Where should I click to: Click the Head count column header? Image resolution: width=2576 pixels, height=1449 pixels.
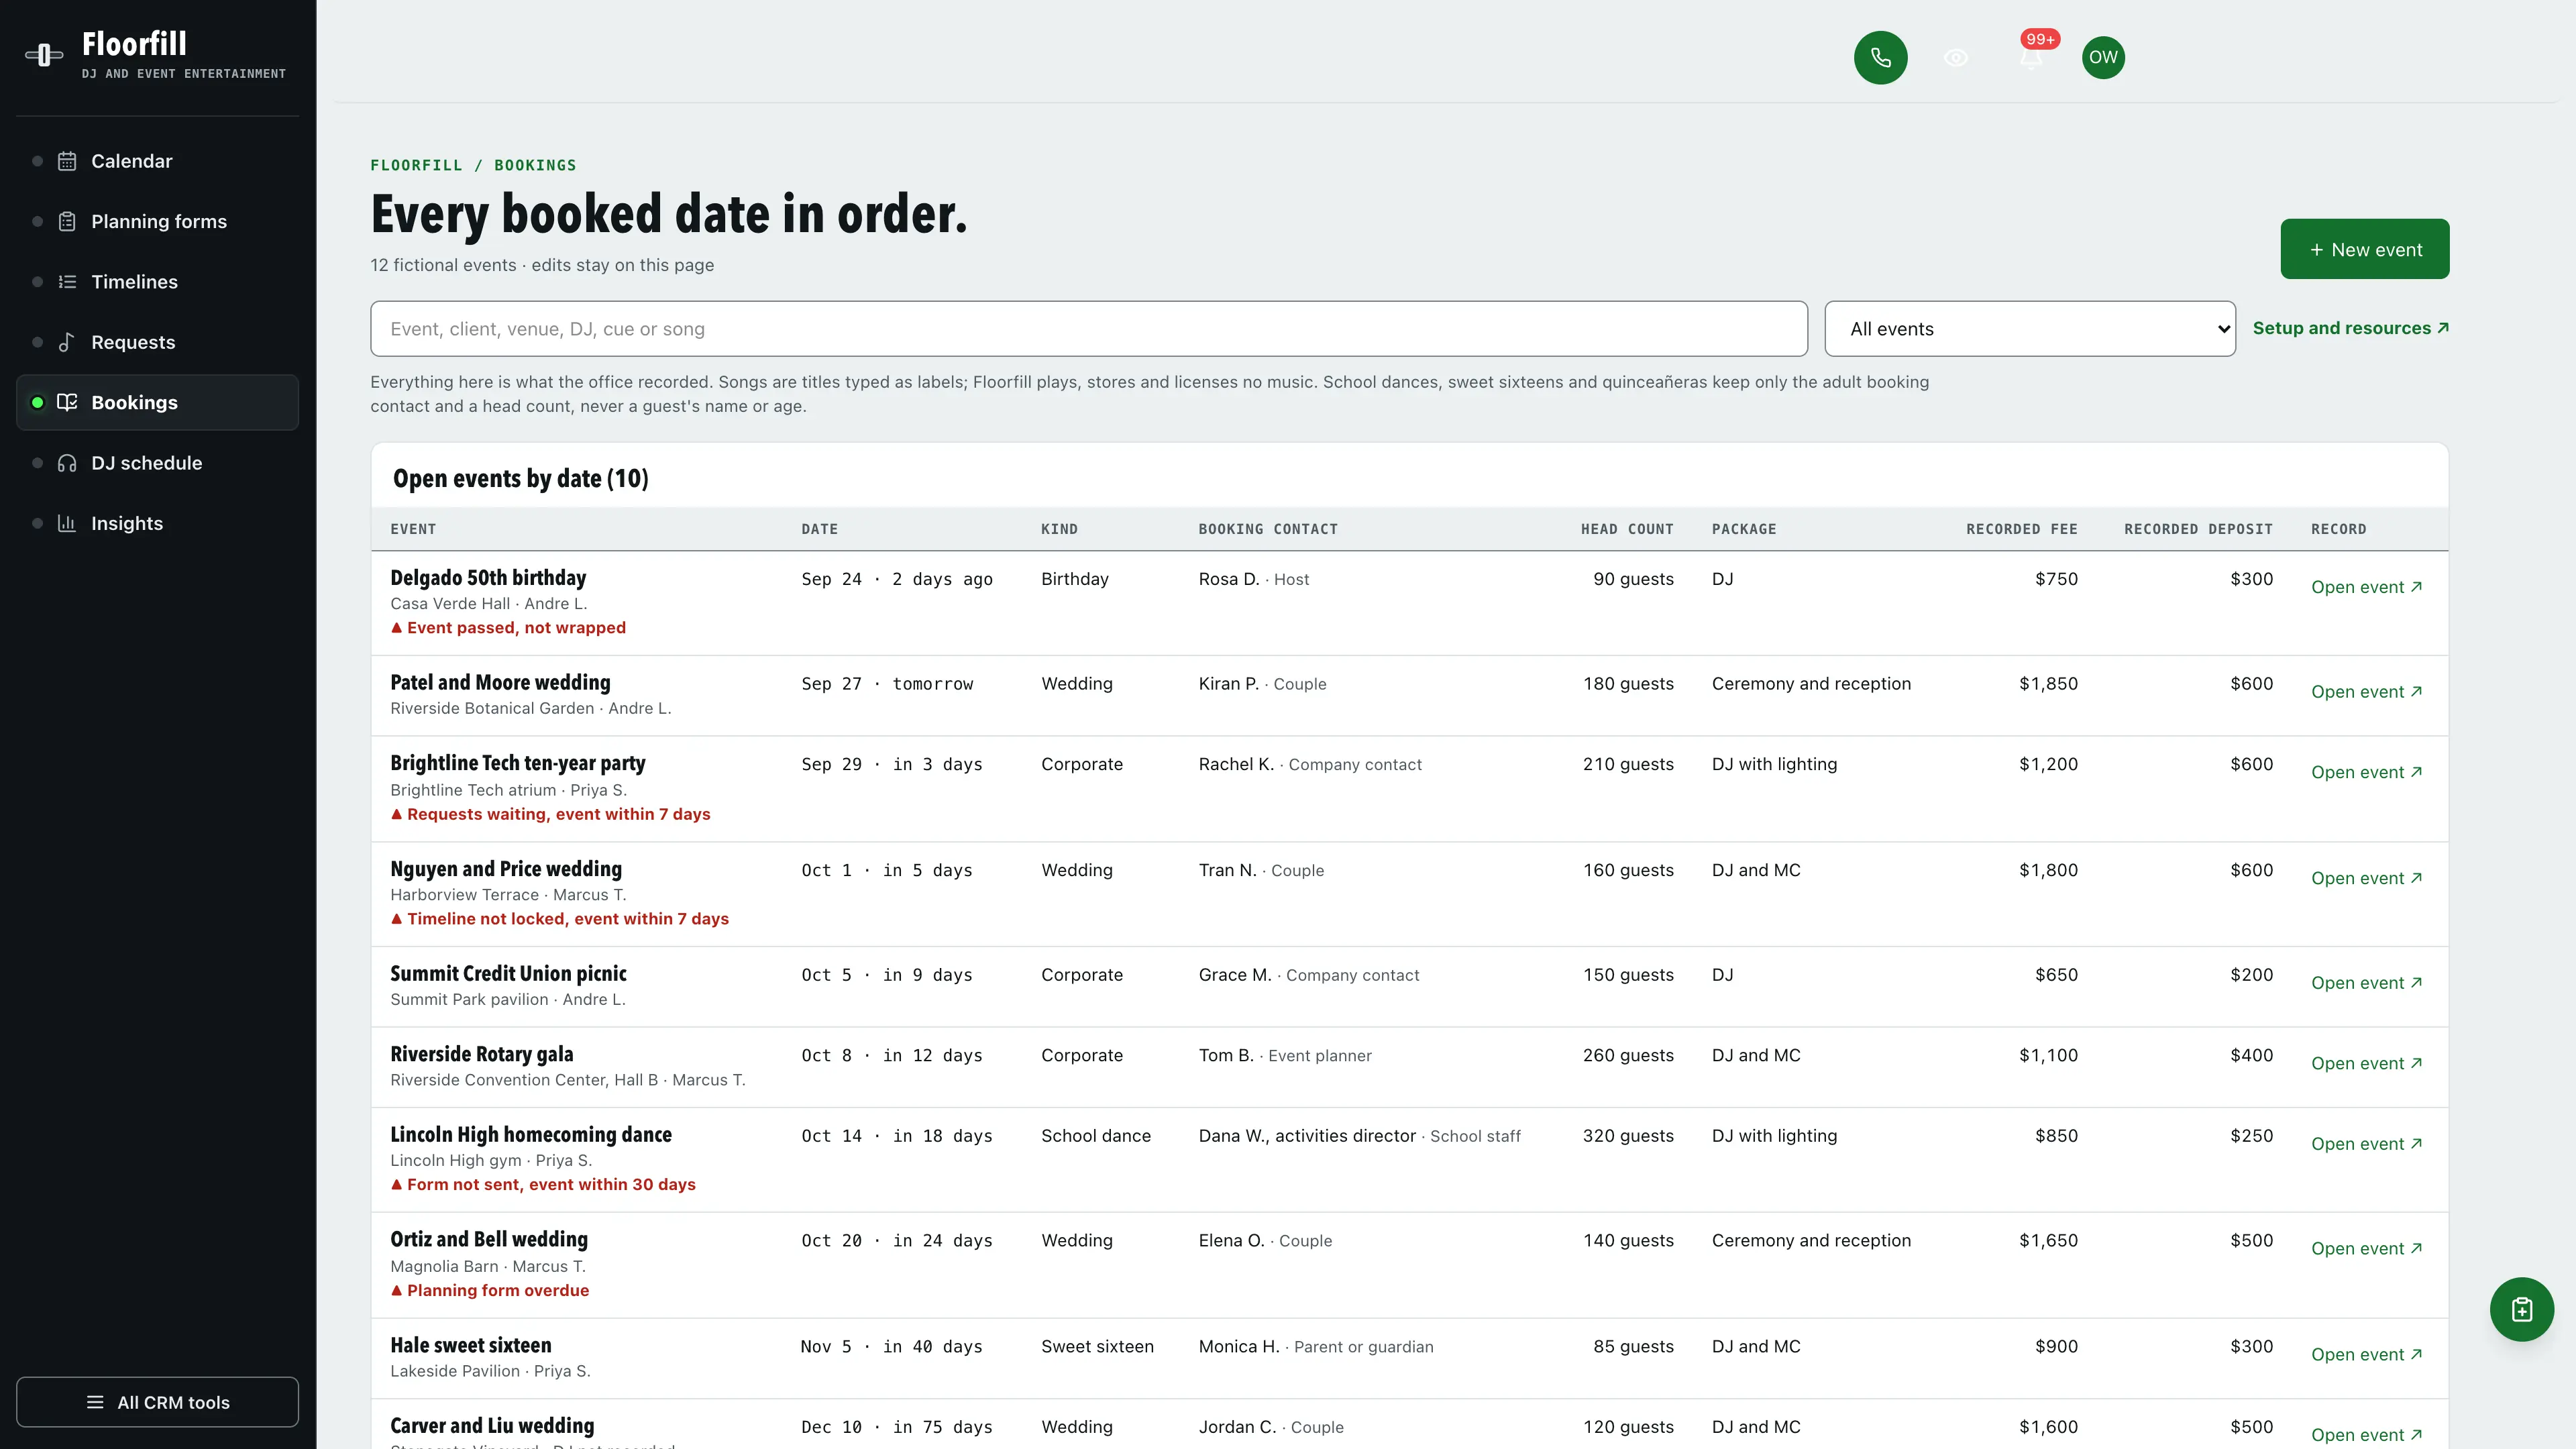click(1627, 529)
